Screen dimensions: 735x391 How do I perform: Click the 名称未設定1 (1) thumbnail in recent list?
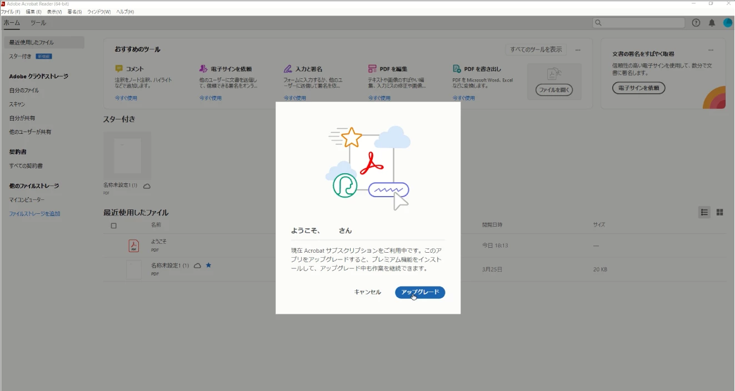pos(133,269)
